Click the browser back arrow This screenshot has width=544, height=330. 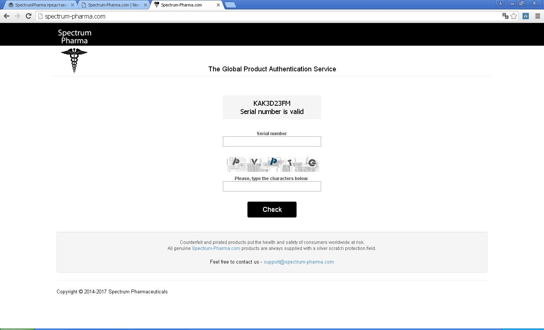tap(6, 16)
